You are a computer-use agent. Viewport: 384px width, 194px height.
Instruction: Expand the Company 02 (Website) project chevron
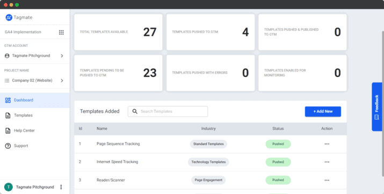[62, 81]
